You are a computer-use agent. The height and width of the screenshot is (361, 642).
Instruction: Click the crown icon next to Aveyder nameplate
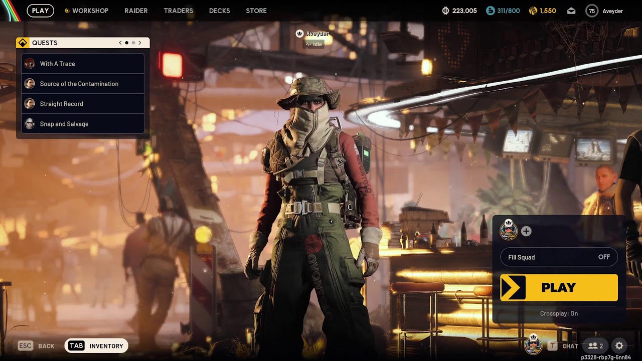[x=300, y=34]
